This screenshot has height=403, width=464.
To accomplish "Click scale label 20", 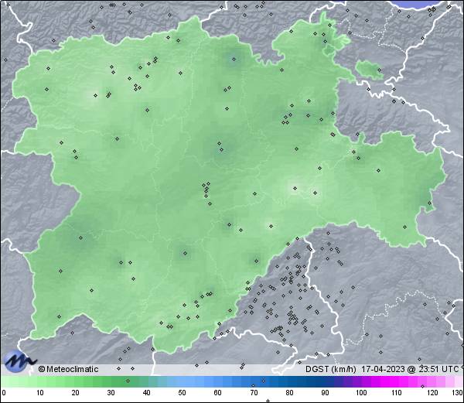I will [76, 393].
